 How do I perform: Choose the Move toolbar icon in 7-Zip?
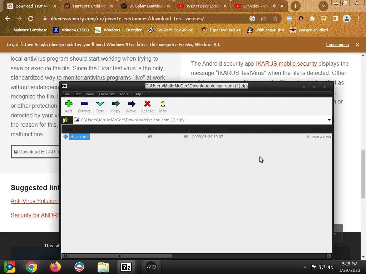point(131,106)
